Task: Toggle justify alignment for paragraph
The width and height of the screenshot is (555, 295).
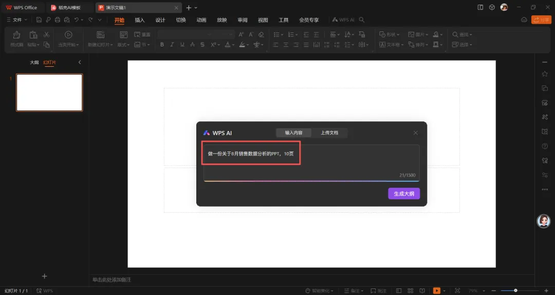Action: coord(306,45)
